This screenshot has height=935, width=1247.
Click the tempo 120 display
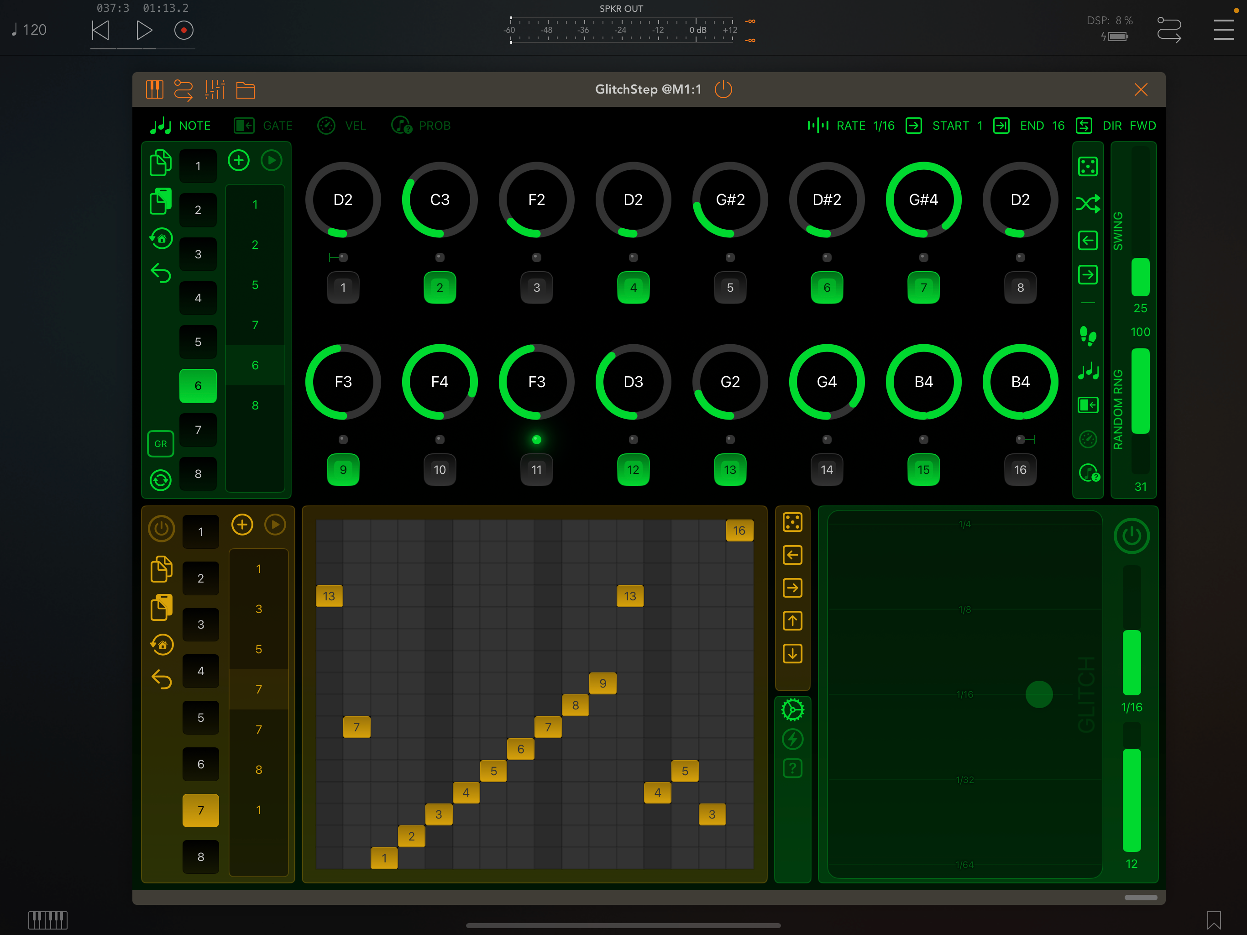tap(29, 30)
